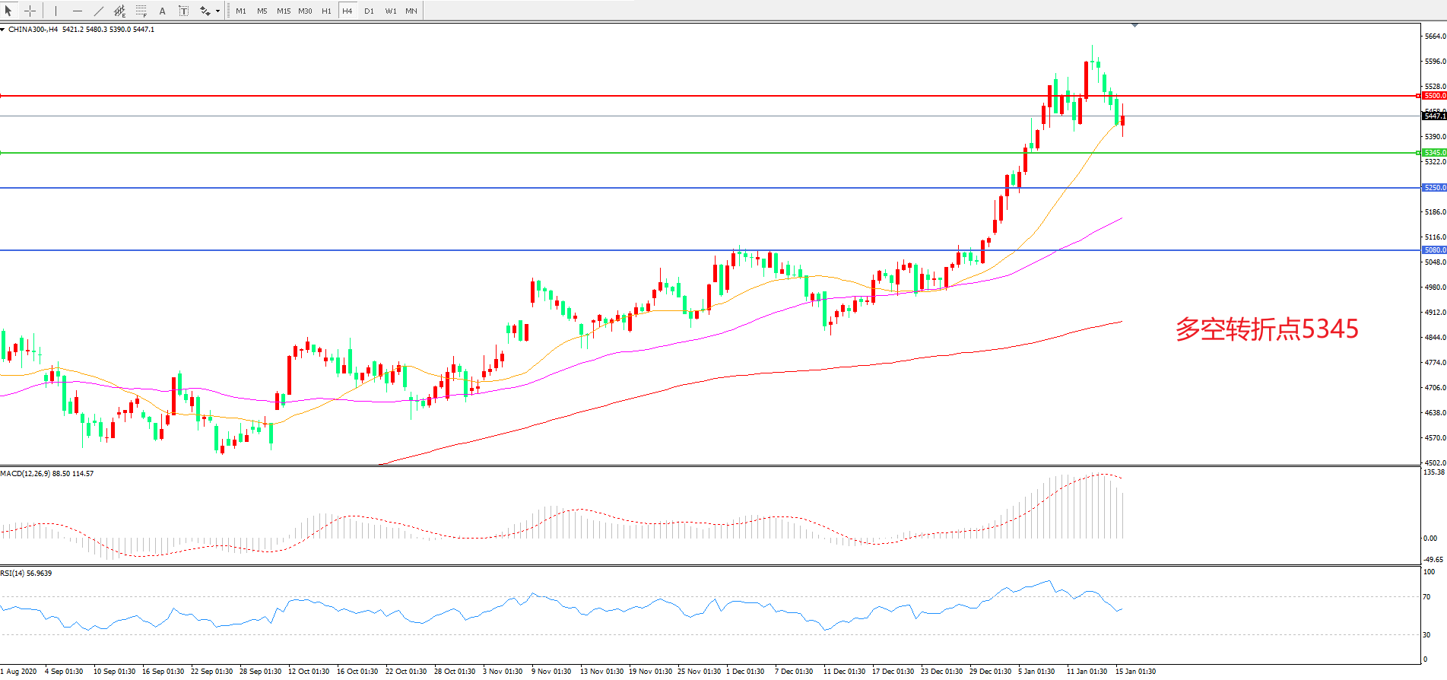Click the red 5500.0 price level label
Screen dimensions: 1447x680
click(x=1434, y=96)
